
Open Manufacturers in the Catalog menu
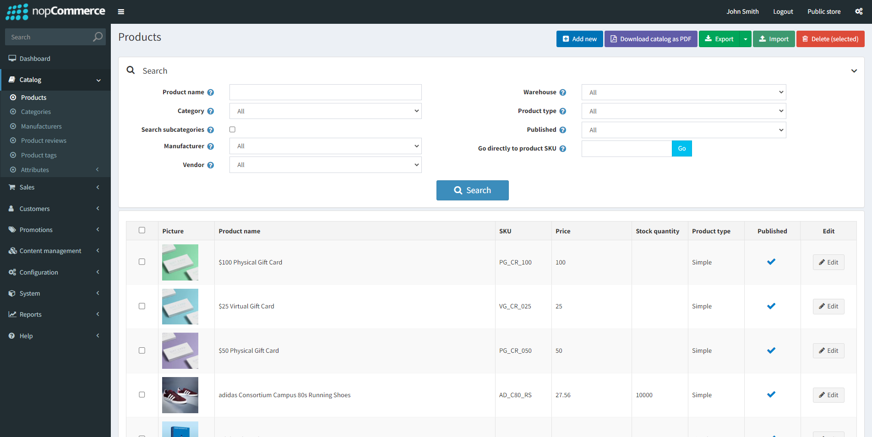41,126
